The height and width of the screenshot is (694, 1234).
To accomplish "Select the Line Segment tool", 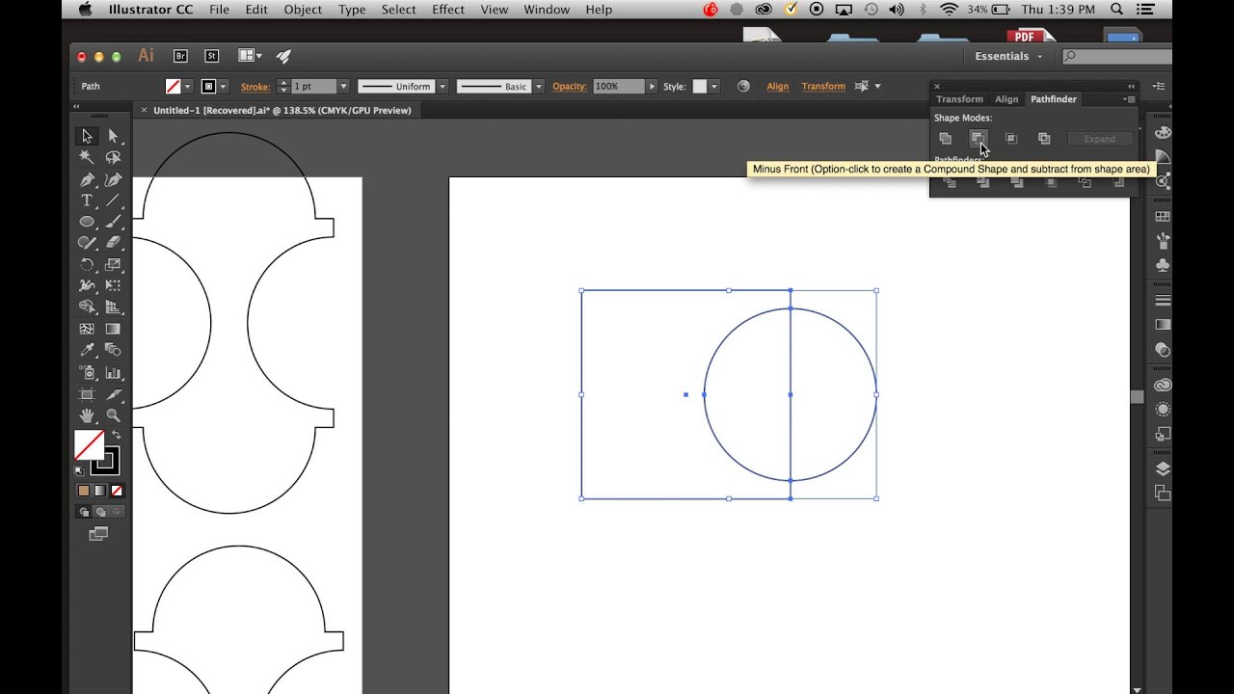I will click(x=113, y=200).
